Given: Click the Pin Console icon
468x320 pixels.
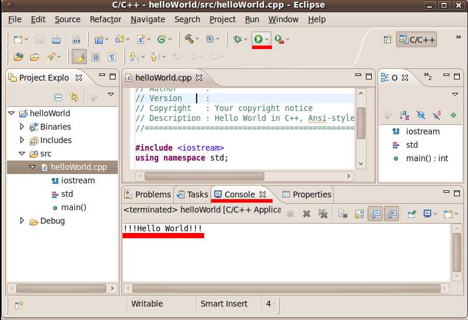Looking at the screenshot, I should click(x=412, y=214).
